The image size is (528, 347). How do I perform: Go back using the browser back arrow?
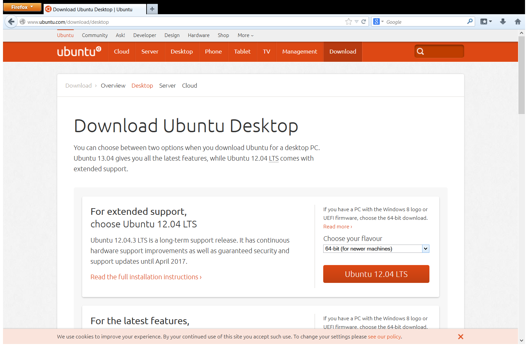[11, 22]
